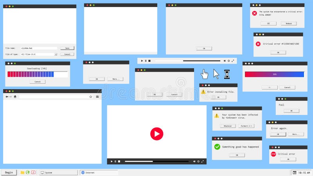Open the browser home page icon
The height and width of the screenshot is (176, 313).
tap(15, 97)
